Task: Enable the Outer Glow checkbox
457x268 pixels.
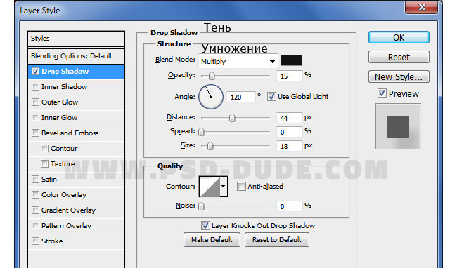Action: 36,102
